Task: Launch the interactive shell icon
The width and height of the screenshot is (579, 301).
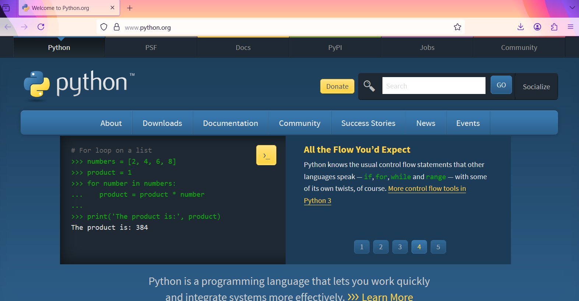Action: click(x=266, y=155)
